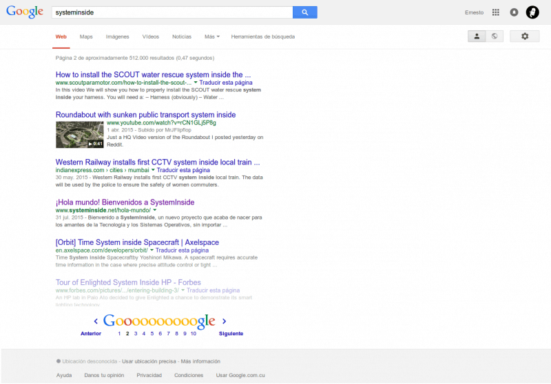Open the Time System inside Spacecraft result
This screenshot has height=384, width=551.
pos(137,242)
